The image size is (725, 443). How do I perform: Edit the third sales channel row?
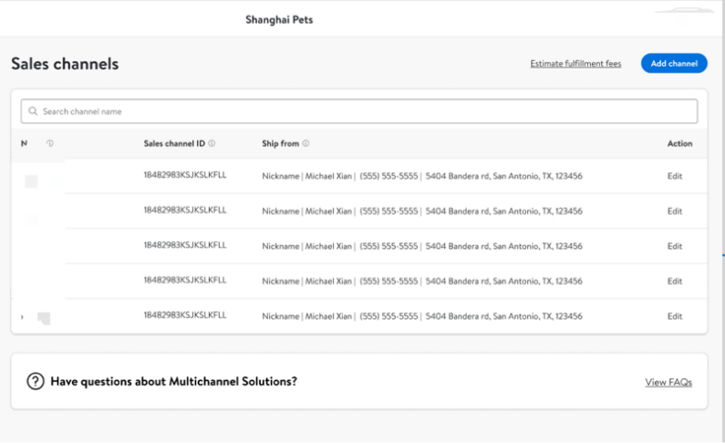point(674,246)
